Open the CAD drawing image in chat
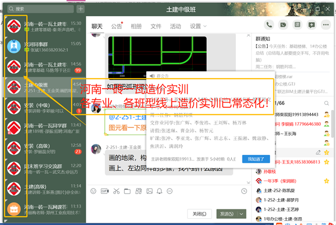 [x=157, y=58]
